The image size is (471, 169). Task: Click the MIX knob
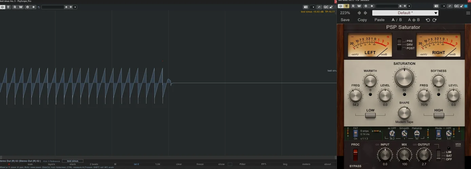tap(404, 155)
